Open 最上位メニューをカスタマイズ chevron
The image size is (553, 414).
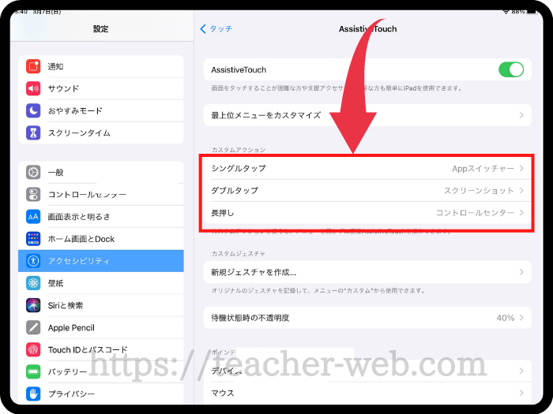pyautogui.click(x=521, y=115)
